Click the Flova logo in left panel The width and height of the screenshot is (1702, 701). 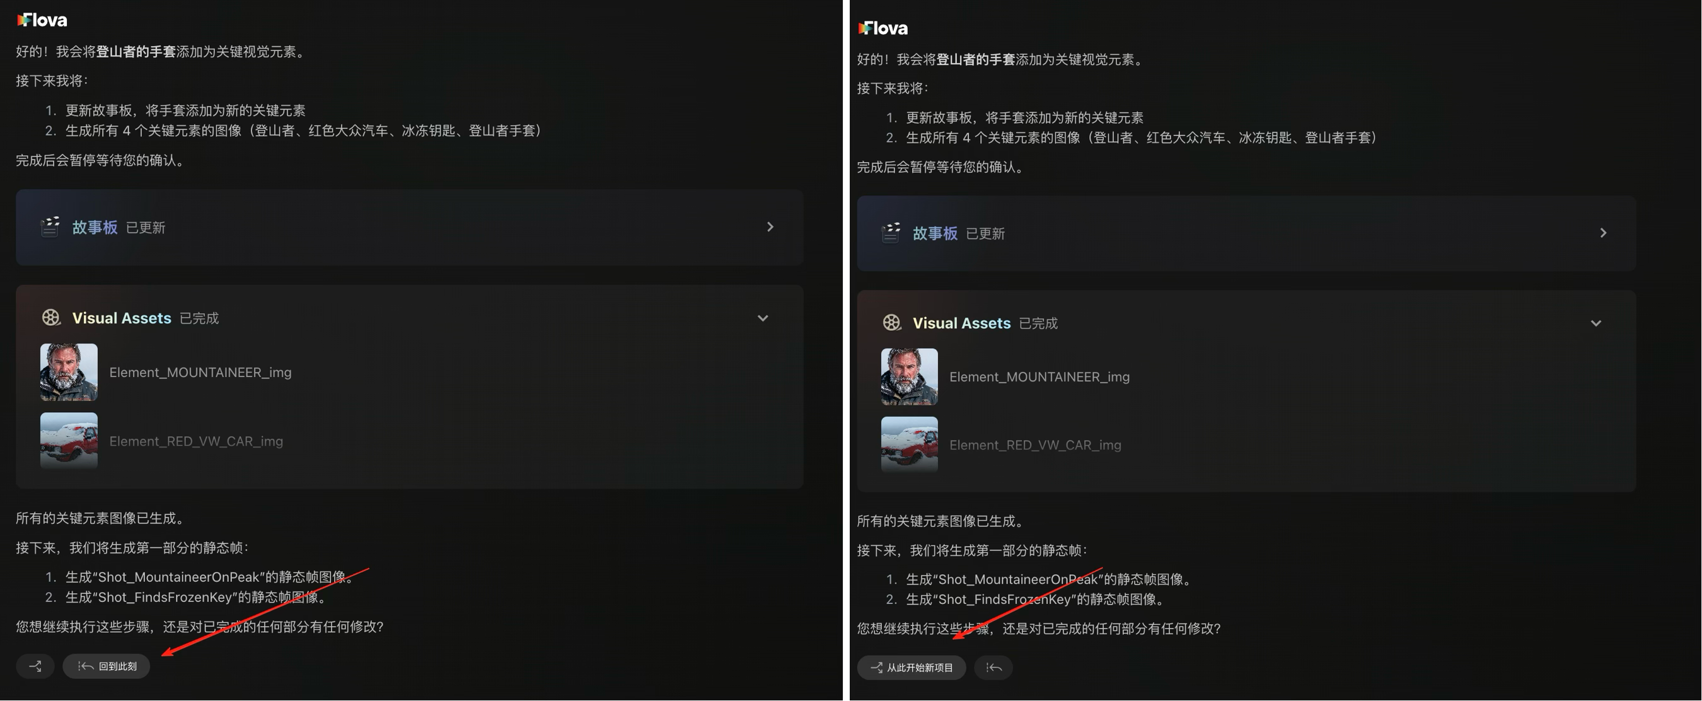click(42, 20)
